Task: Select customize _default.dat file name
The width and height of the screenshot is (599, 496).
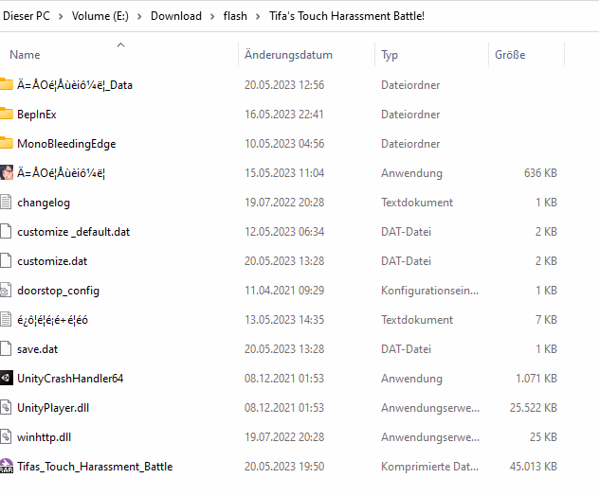Action: pos(73,232)
